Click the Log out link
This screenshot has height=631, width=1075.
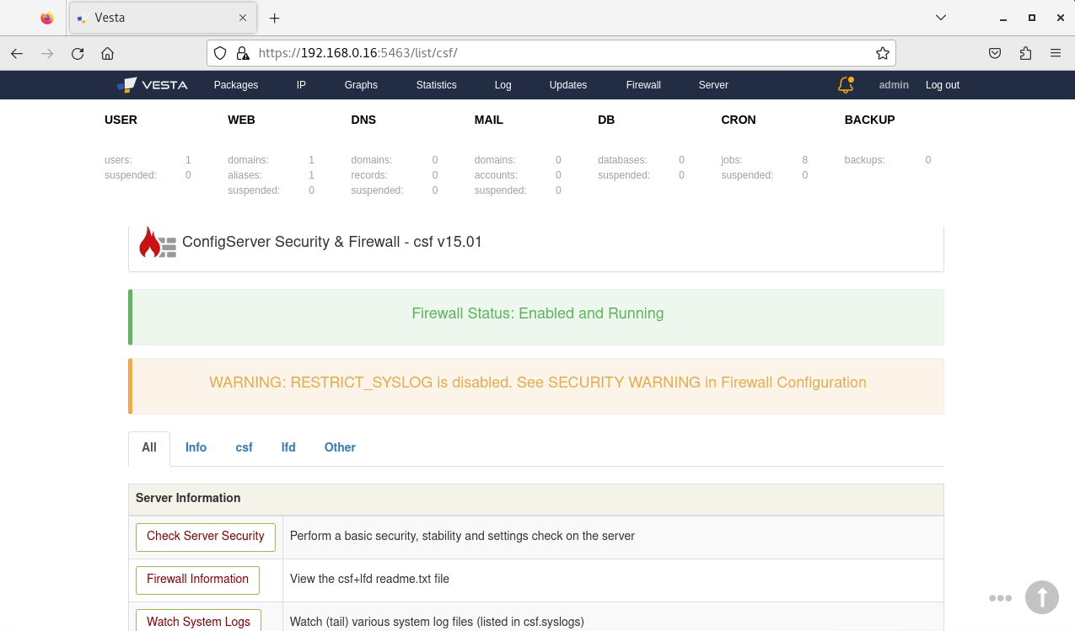(x=942, y=85)
